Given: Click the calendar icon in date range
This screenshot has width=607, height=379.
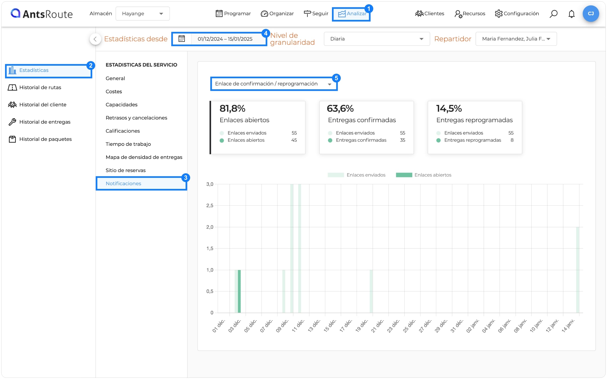Looking at the screenshot, I should pos(182,39).
